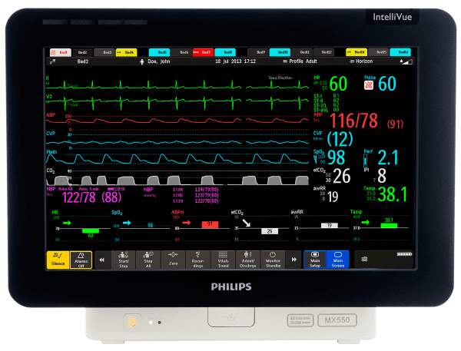Click the Temp numeric 38.1
The width and height of the screenshot is (461, 351).
click(393, 194)
